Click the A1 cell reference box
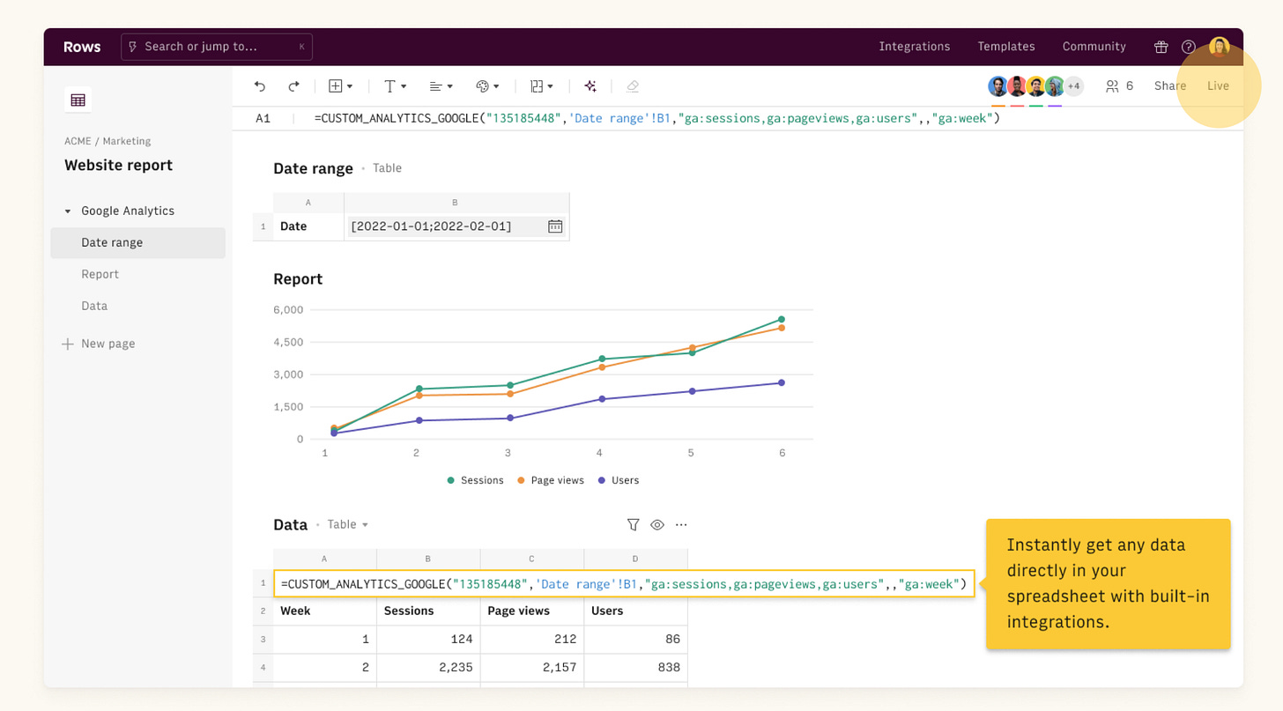This screenshot has width=1283, height=711. (263, 118)
